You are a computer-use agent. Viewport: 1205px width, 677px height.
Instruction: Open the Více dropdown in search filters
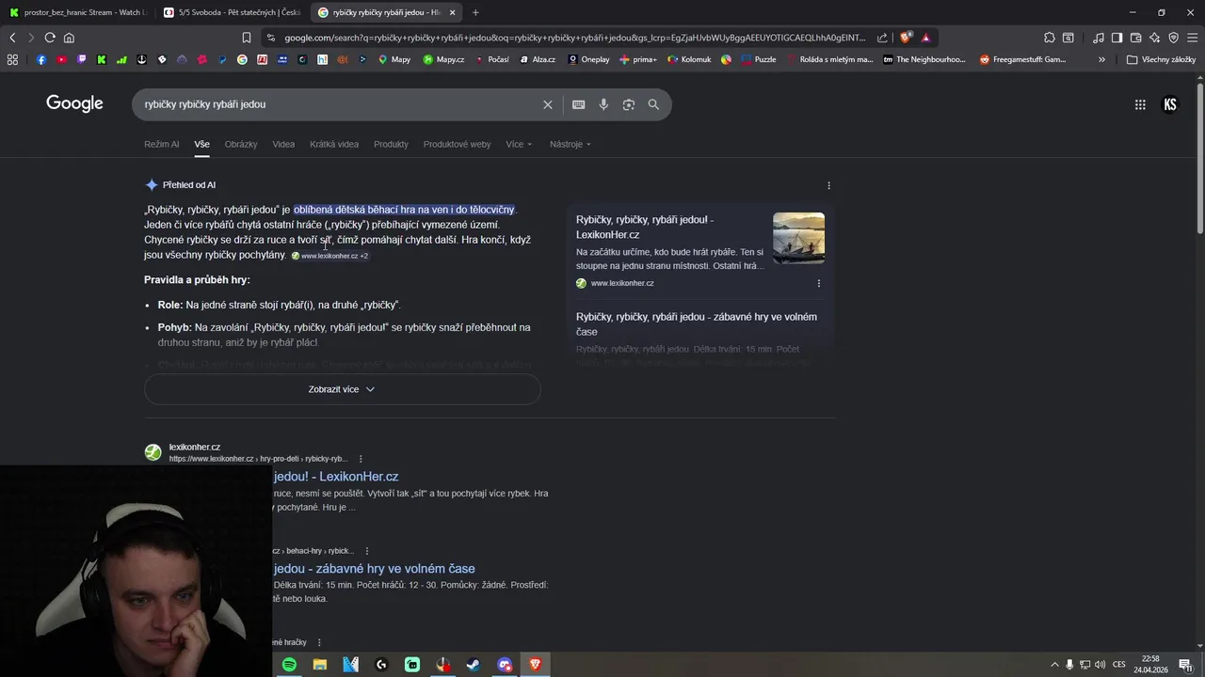click(519, 144)
